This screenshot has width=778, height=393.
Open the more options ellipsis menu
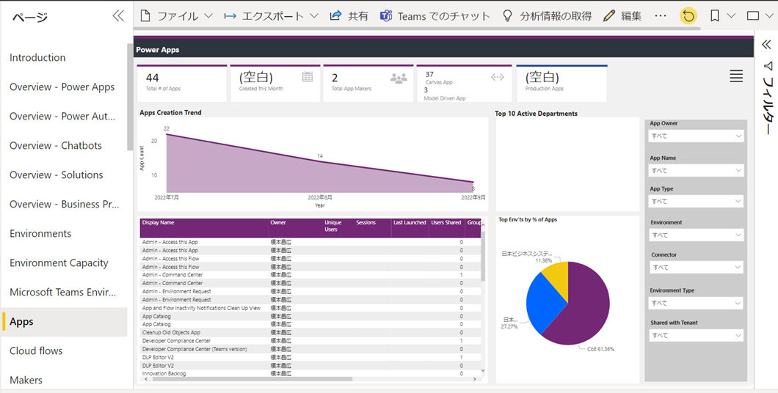pyautogui.click(x=661, y=16)
